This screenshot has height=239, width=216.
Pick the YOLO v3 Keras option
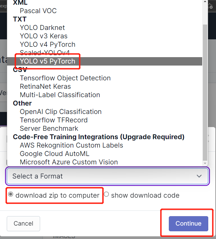pyautogui.click(x=43, y=36)
